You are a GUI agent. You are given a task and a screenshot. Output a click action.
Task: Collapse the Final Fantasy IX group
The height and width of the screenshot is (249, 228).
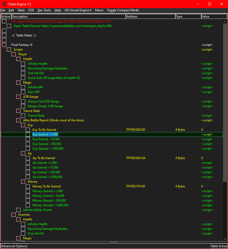pyautogui.click(x=4, y=45)
